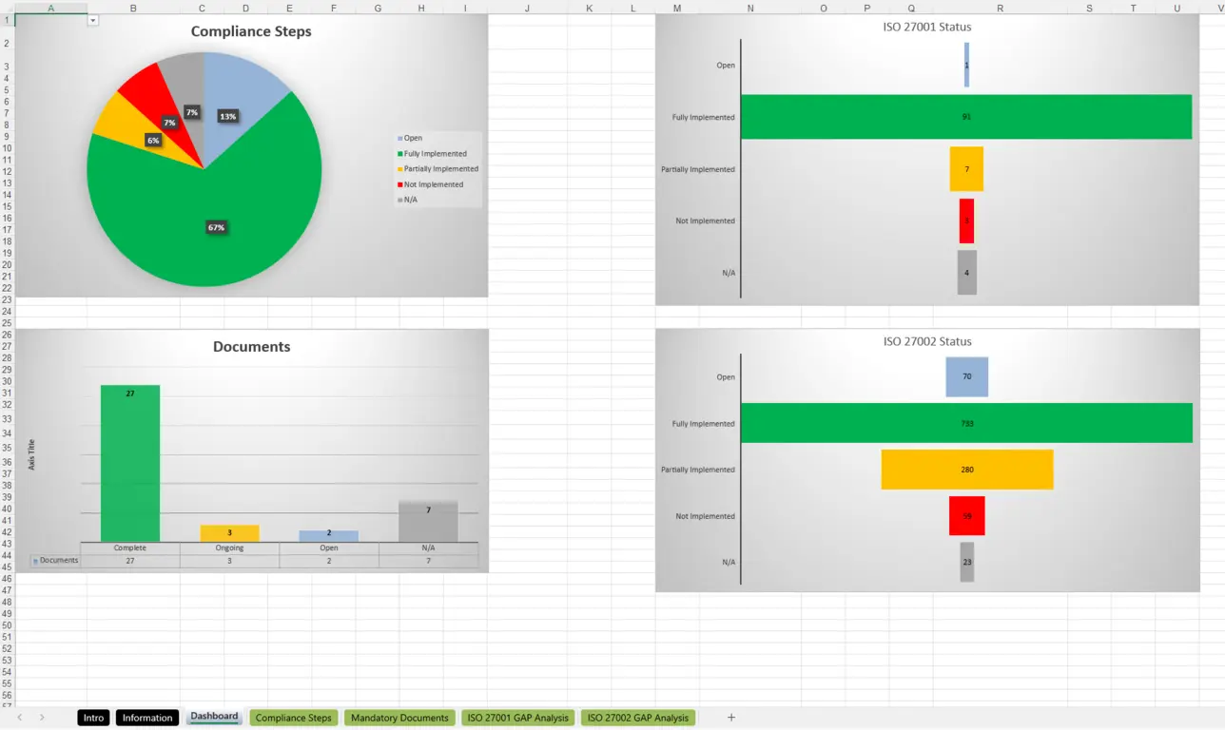
Task: Select the green Fully Implemented legend swatch
Action: click(399, 153)
